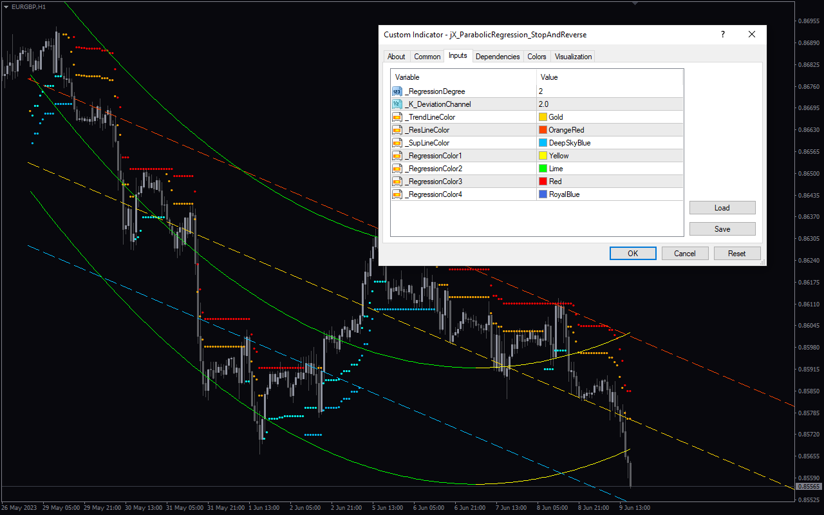
Task: Click the _RegressionColor3 row icon
Action: [397, 182]
